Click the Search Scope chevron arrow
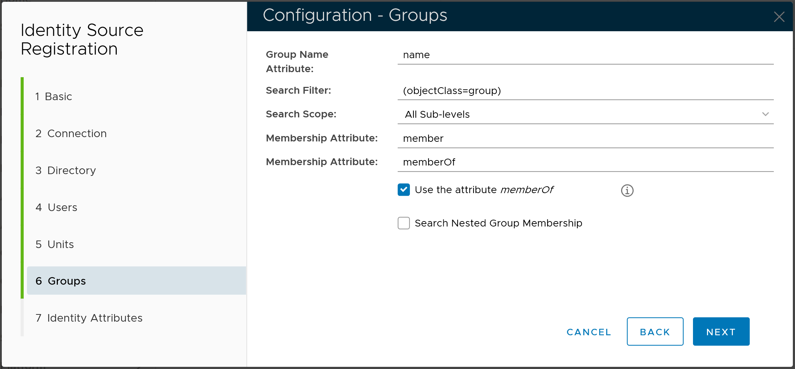The height and width of the screenshot is (369, 795). click(765, 114)
